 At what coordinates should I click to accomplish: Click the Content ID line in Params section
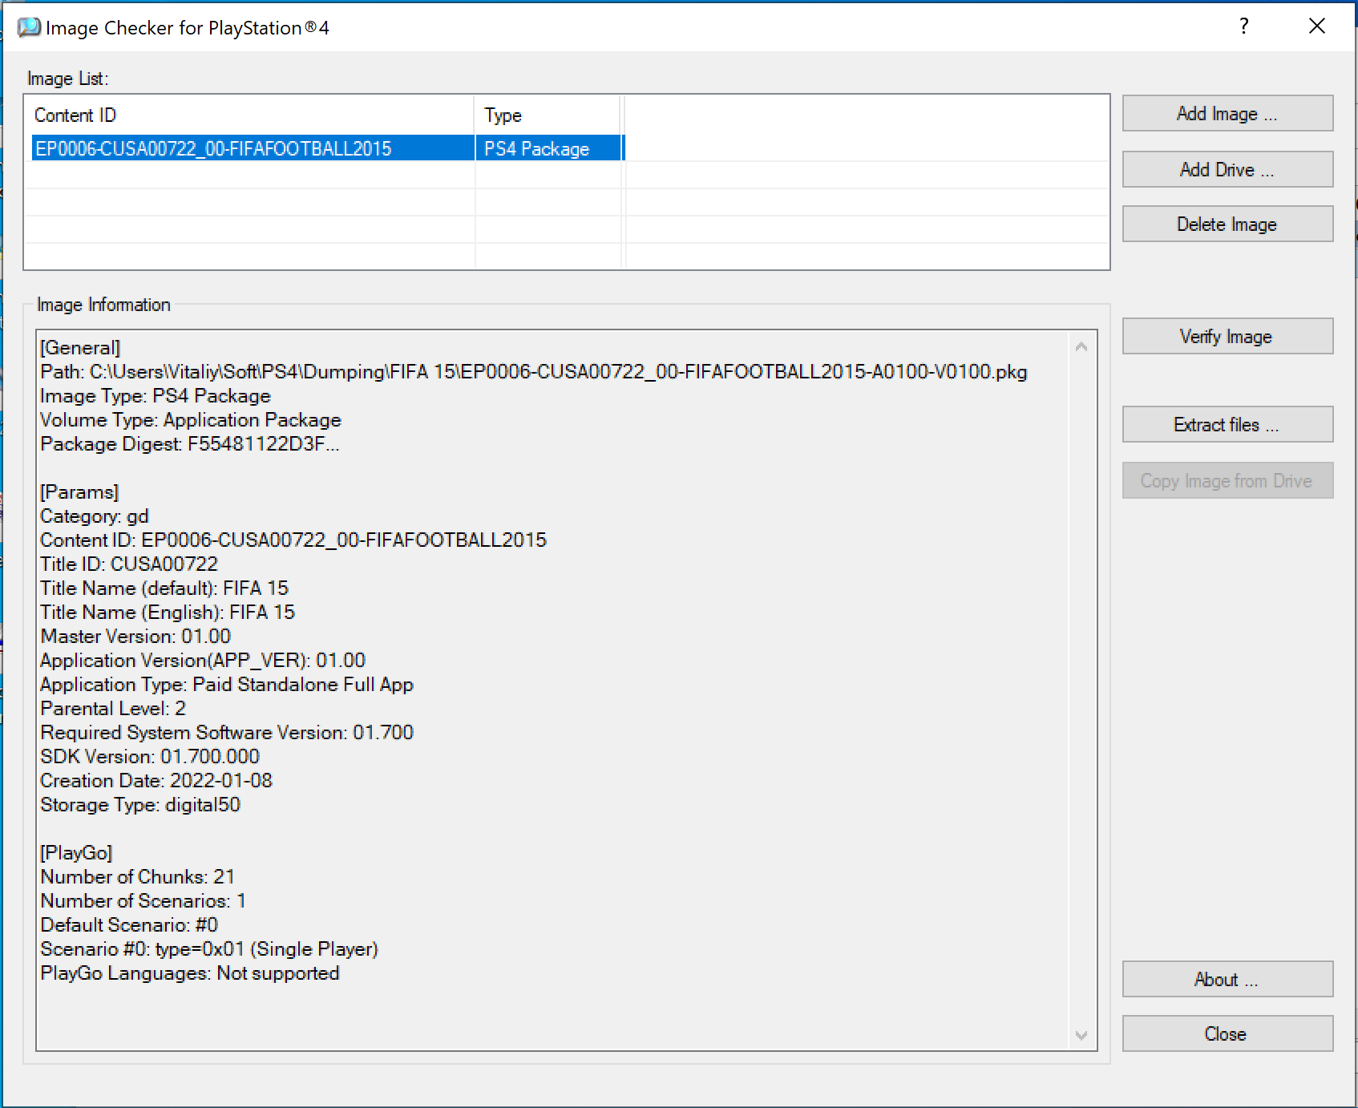[x=293, y=540]
